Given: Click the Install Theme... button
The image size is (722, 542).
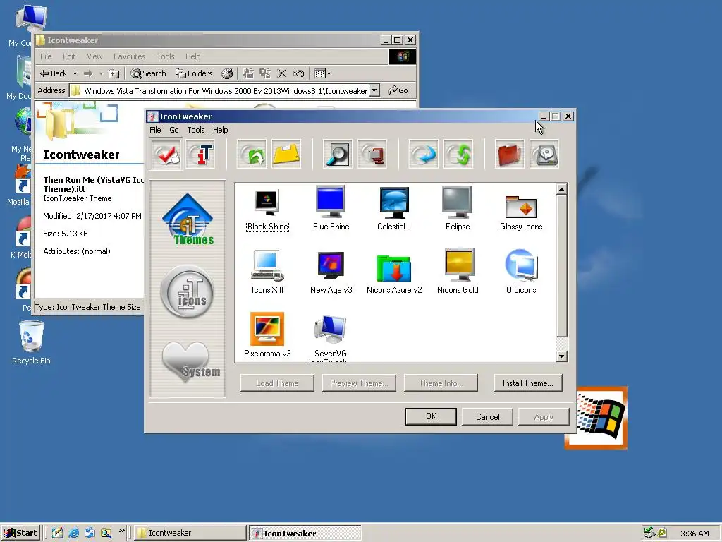Looking at the screenshot, I should pos(527,383).
